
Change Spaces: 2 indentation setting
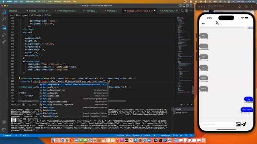point(137,136)
